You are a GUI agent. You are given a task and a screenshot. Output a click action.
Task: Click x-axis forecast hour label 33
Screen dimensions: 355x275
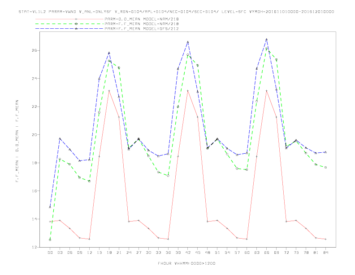coord(158,253)
